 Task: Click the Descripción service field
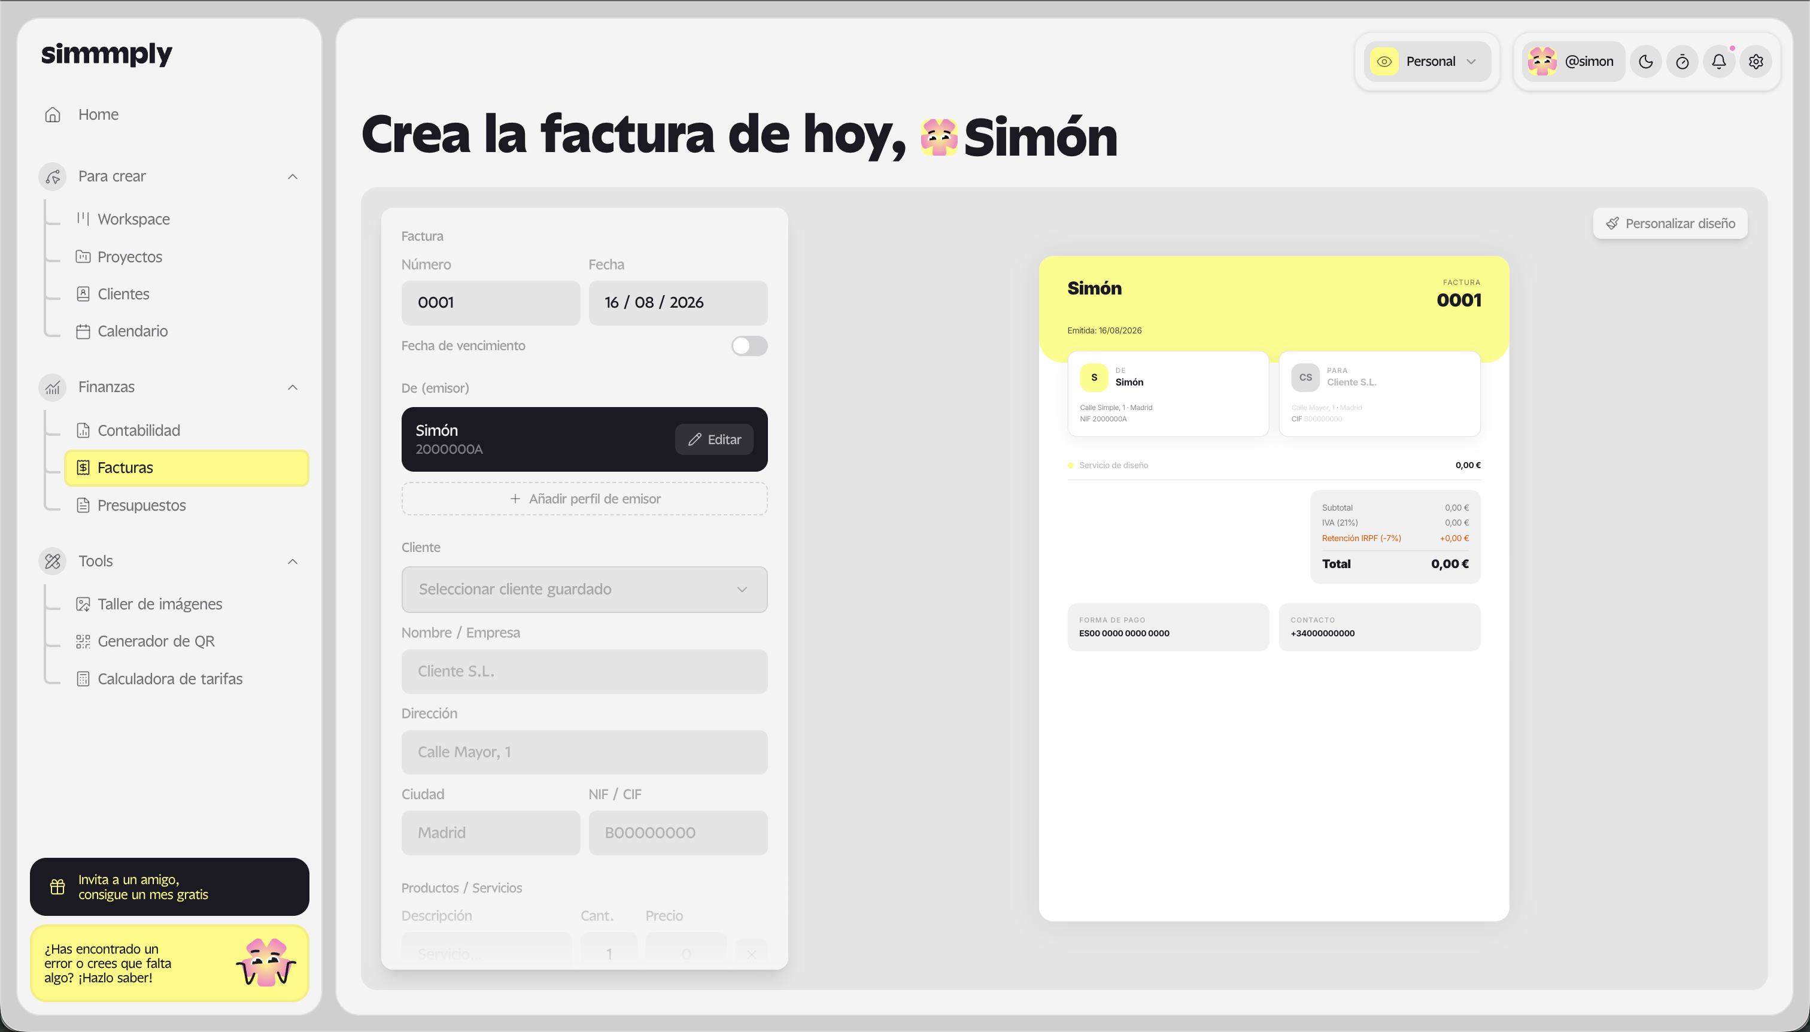pyautogui.click(x=486, y=952)
